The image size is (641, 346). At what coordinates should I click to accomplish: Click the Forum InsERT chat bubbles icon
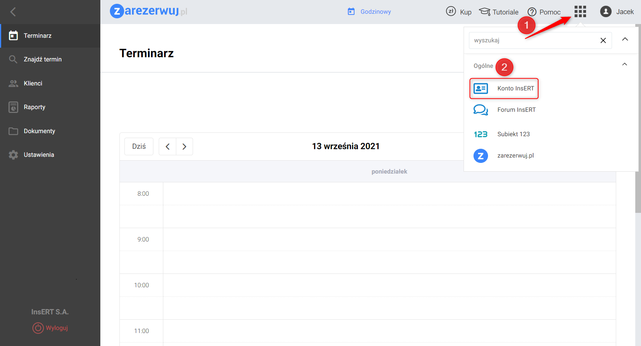point(481,110)
